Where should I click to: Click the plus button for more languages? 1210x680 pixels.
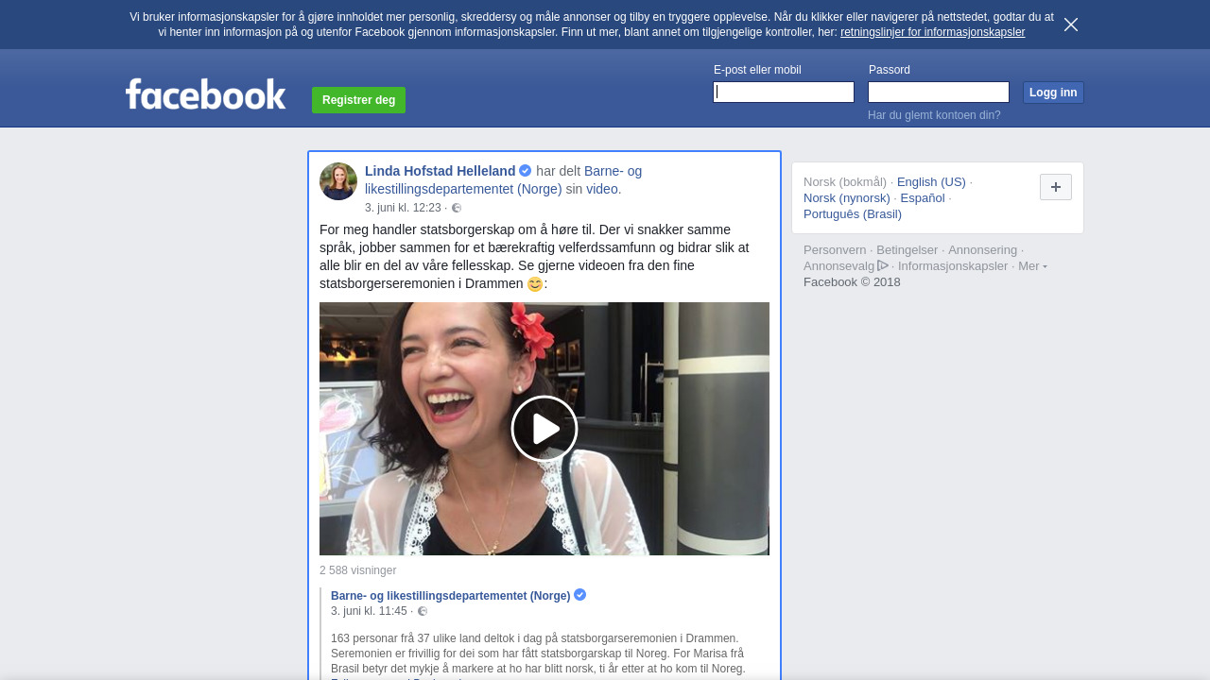(x=1056, y=187)
